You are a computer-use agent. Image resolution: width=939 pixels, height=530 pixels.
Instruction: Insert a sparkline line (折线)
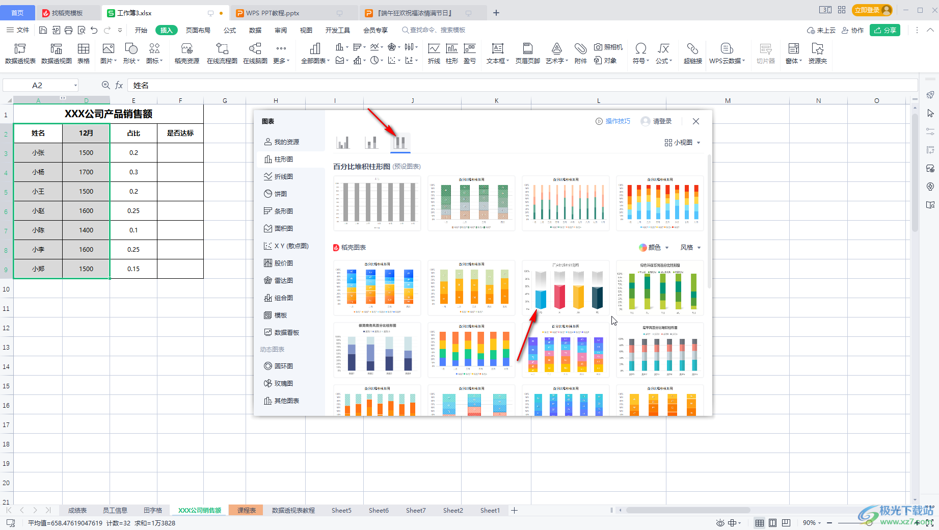pyautogui.click(x=434, y=53)
